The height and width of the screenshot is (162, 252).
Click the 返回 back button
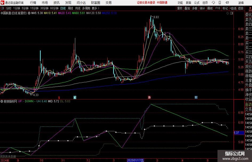click(241, 8)
